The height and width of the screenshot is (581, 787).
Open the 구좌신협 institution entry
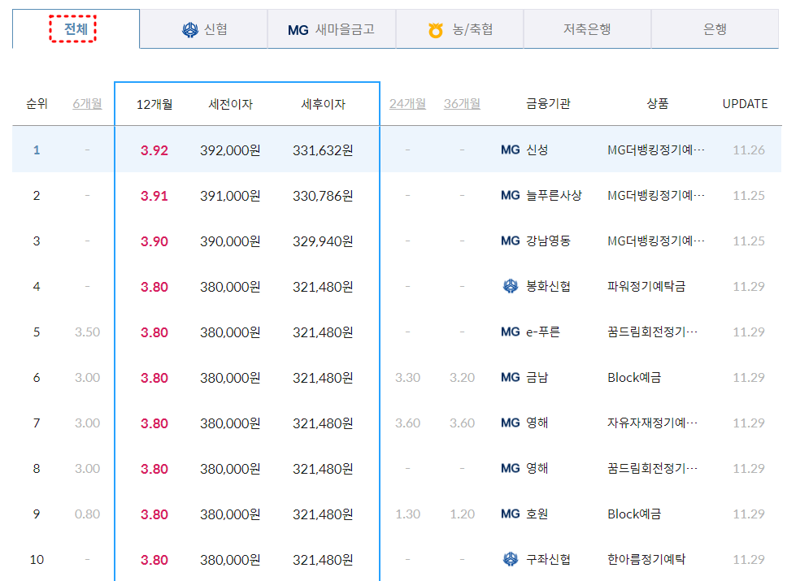click(548, 559)
